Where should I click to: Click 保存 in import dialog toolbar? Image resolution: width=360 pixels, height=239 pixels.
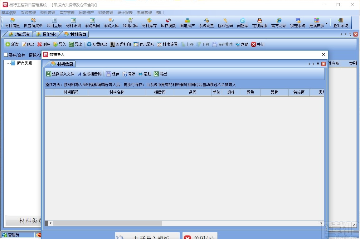click(113, 74)
